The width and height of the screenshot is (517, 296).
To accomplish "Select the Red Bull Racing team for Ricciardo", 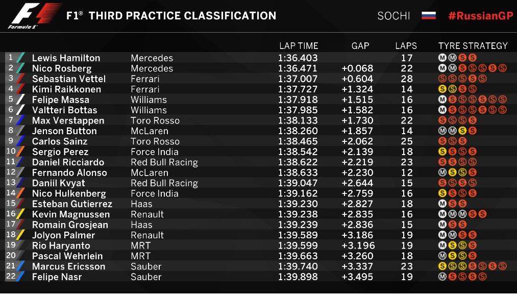I will tap(164, 162).
